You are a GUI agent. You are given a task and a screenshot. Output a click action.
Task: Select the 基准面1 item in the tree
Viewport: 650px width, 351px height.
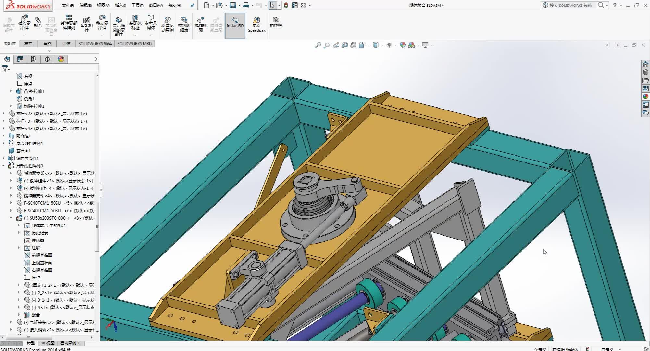(23, 151)
